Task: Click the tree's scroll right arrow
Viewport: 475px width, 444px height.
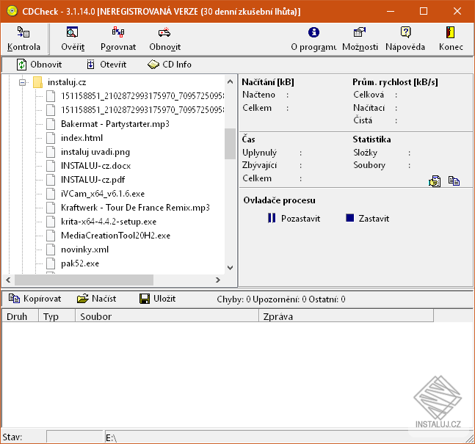Action: (218, 280)
